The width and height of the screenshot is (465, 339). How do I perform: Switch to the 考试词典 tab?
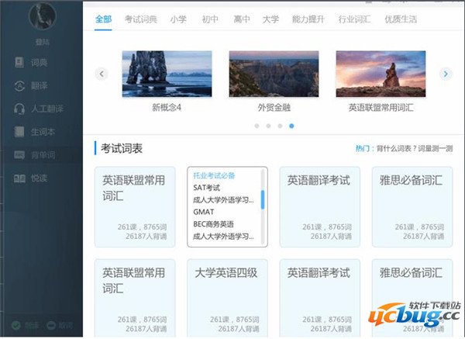(141, 19)
